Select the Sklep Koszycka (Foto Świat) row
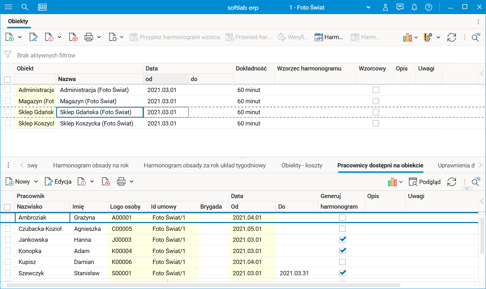The width and height of the screenshot is (486, 289). pos(96,123)
